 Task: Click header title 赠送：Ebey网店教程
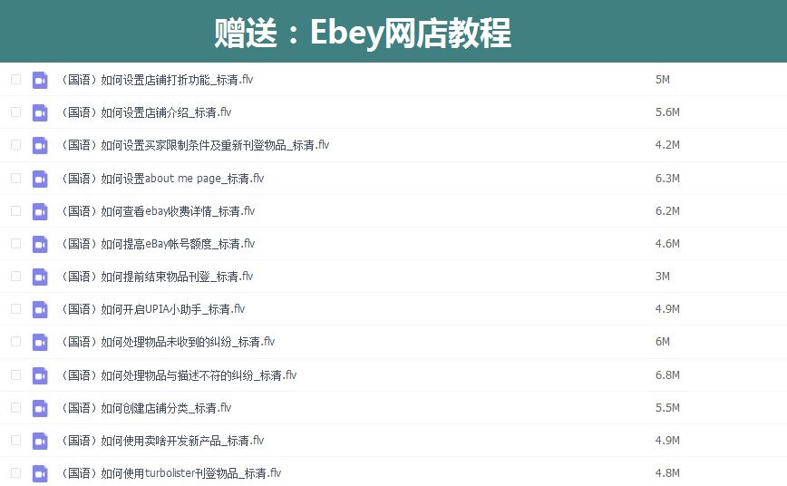[363, 33]
